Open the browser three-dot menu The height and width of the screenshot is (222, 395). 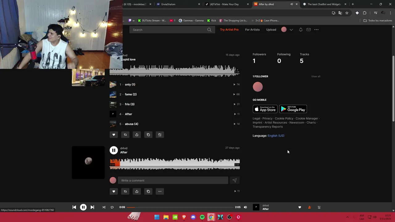[x=391, y=13]
